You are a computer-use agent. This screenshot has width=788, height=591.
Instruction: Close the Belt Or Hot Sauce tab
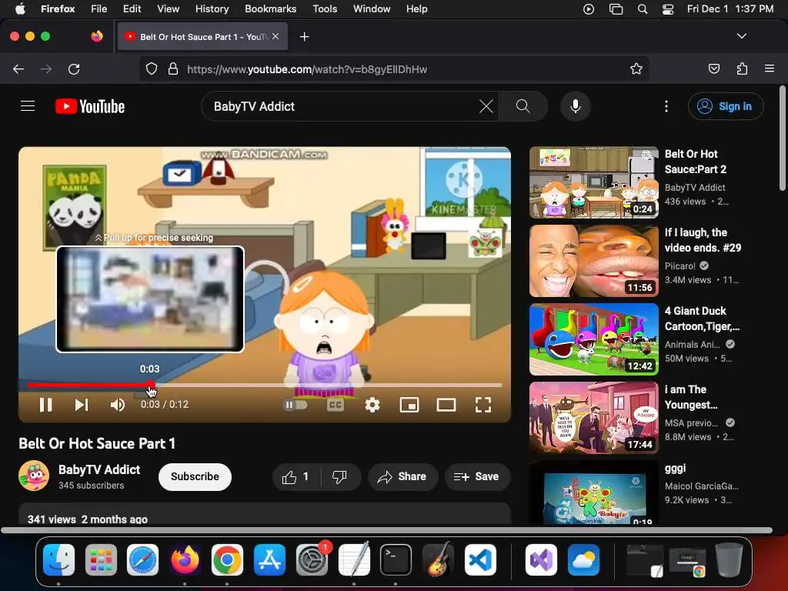[275, 36]
